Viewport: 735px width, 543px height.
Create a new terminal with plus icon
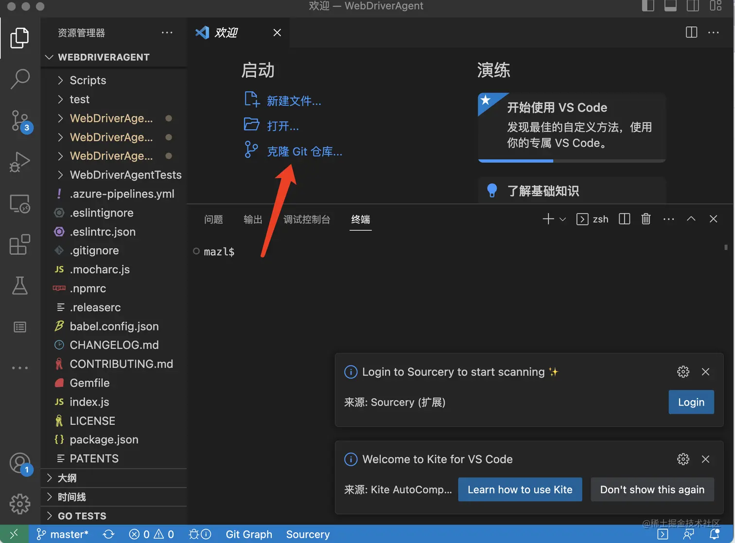pyautogui.click(x=548, y=219)
